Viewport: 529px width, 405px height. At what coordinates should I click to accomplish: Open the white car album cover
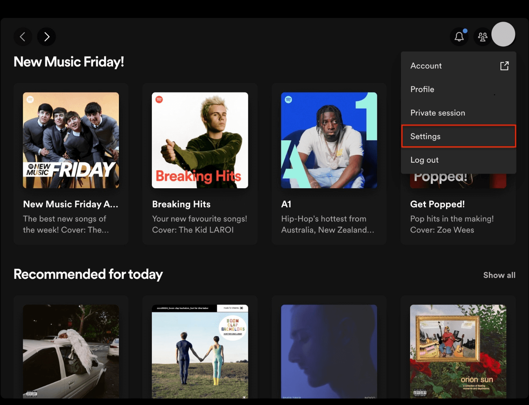pyautogui.click(x=71, y=352)
